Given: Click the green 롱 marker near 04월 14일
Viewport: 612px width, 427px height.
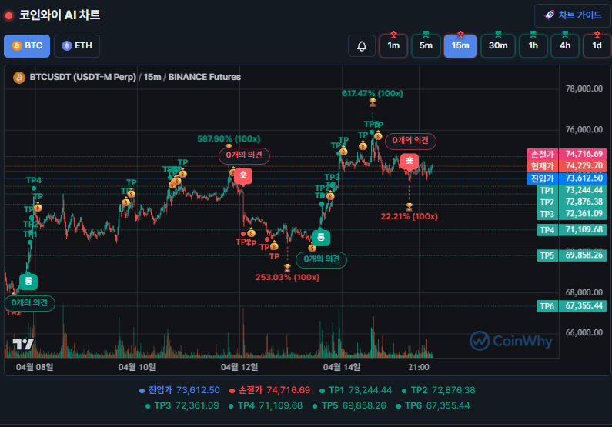Looking at the screenshot, I should pos(321,238).
